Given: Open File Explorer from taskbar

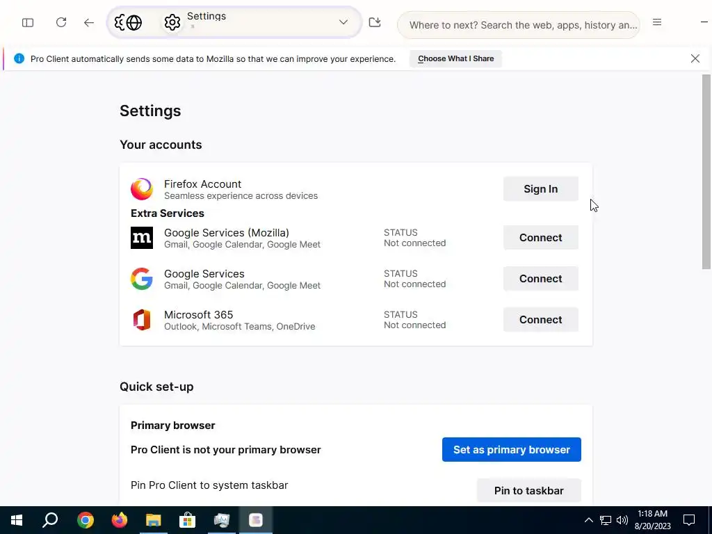Looking at the screenshot, I should [154, 520].
